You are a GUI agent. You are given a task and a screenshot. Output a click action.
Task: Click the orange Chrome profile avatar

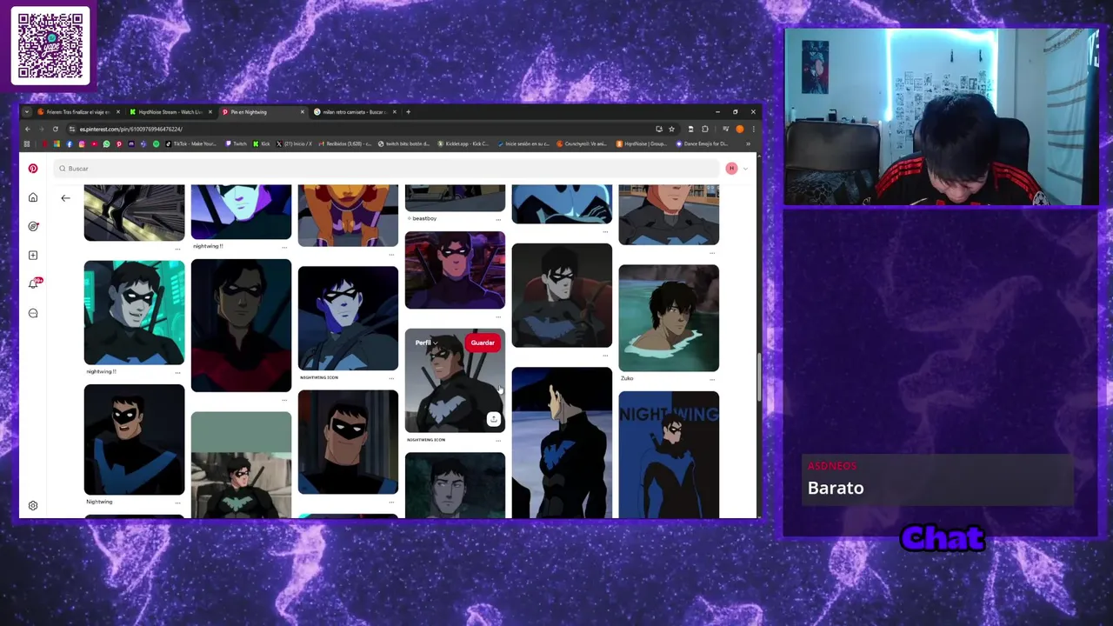(739, 129)
